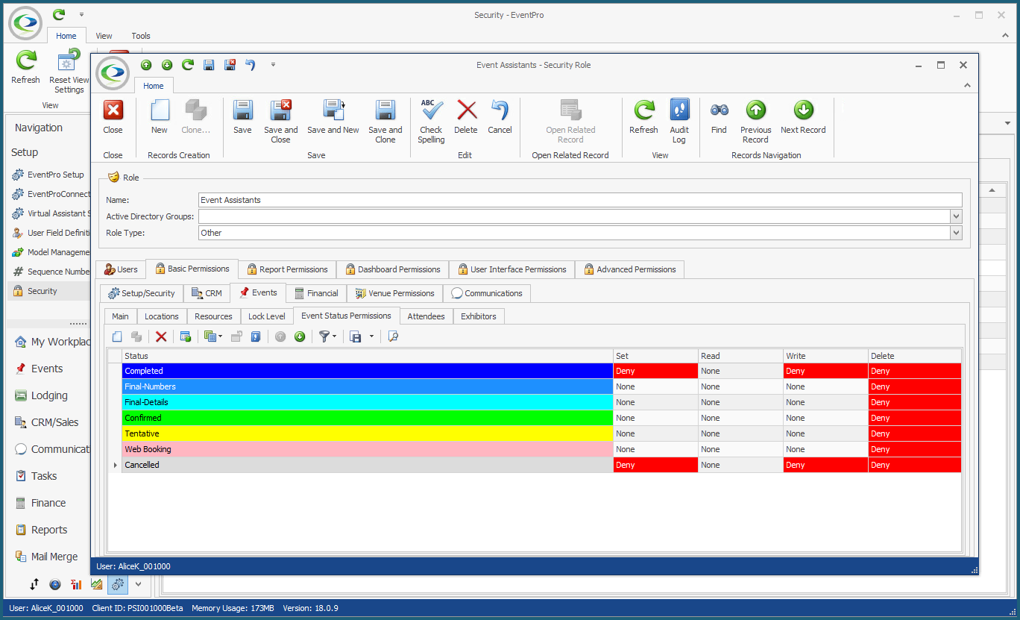Open main window quick access customize arrow
The image size is (1020, 620).
pos(81,14)
